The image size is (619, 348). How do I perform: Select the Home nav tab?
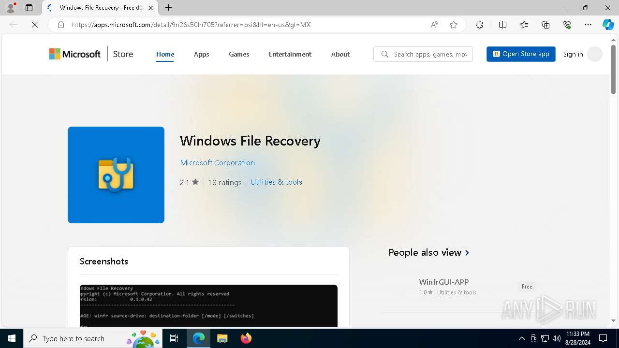(x=165, y=54)
